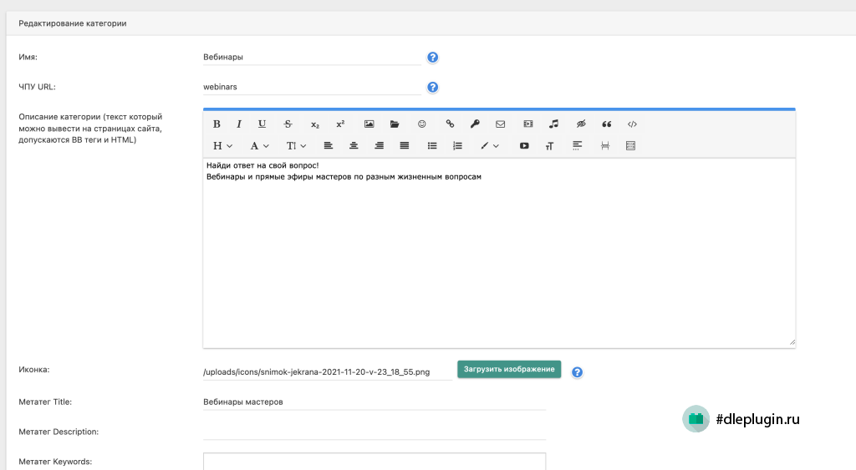This screenshot has height=470, width=856.
Task: Center-align the text
Action: point(354,146)
